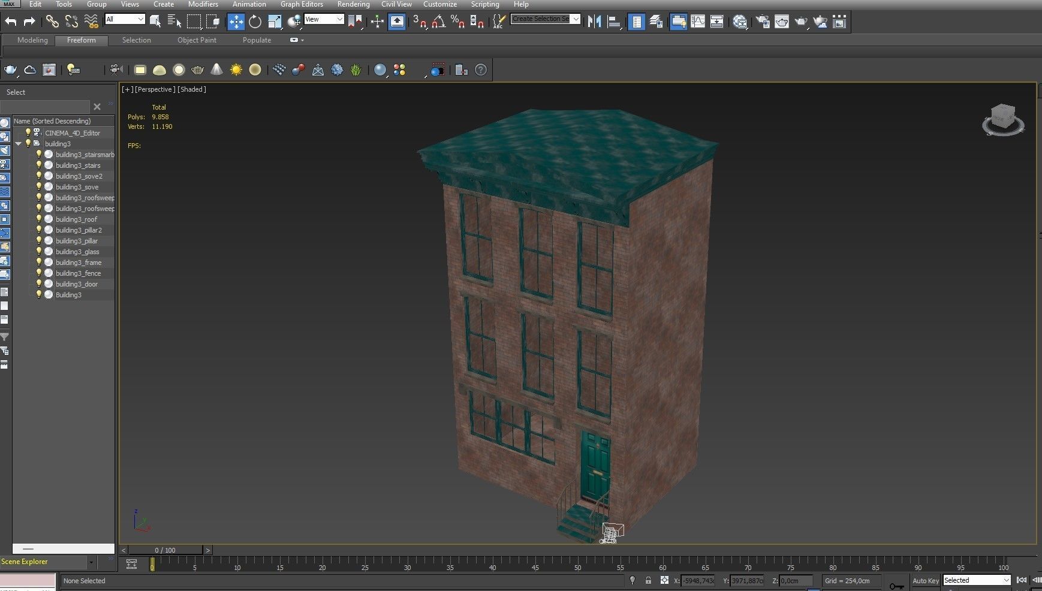The height and width of the screenshot is (591, 1042).
Task: Collapse the building3 group in Scene Explorer
Action: [18, 144]
